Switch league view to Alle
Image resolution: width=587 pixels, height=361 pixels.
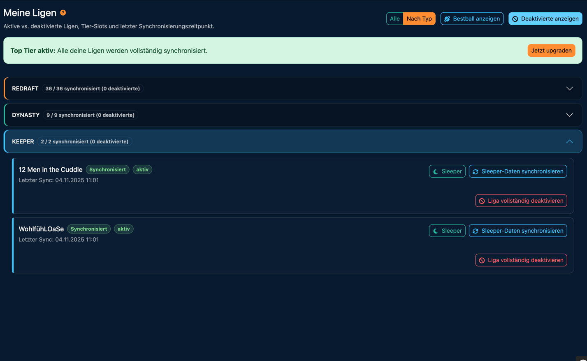pos(394,19)
